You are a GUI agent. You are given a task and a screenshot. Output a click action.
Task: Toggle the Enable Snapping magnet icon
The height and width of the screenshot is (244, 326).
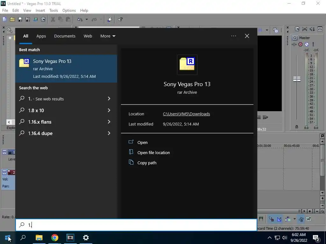tap(271, 219)
